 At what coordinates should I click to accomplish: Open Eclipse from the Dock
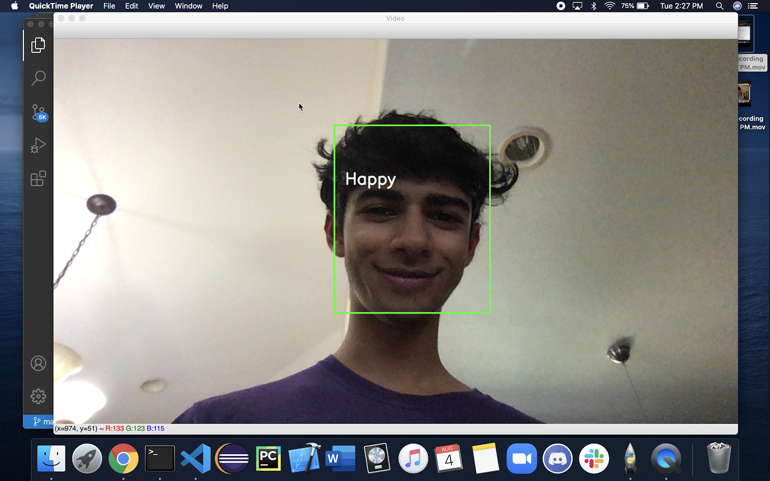click(x=232, y=458)
